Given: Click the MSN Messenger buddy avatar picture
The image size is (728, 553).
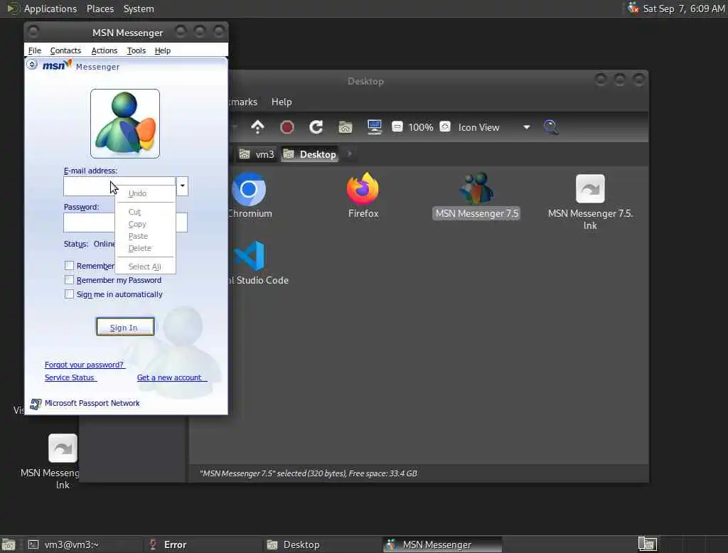Looking at the screenshot, I should coord(125,124).
